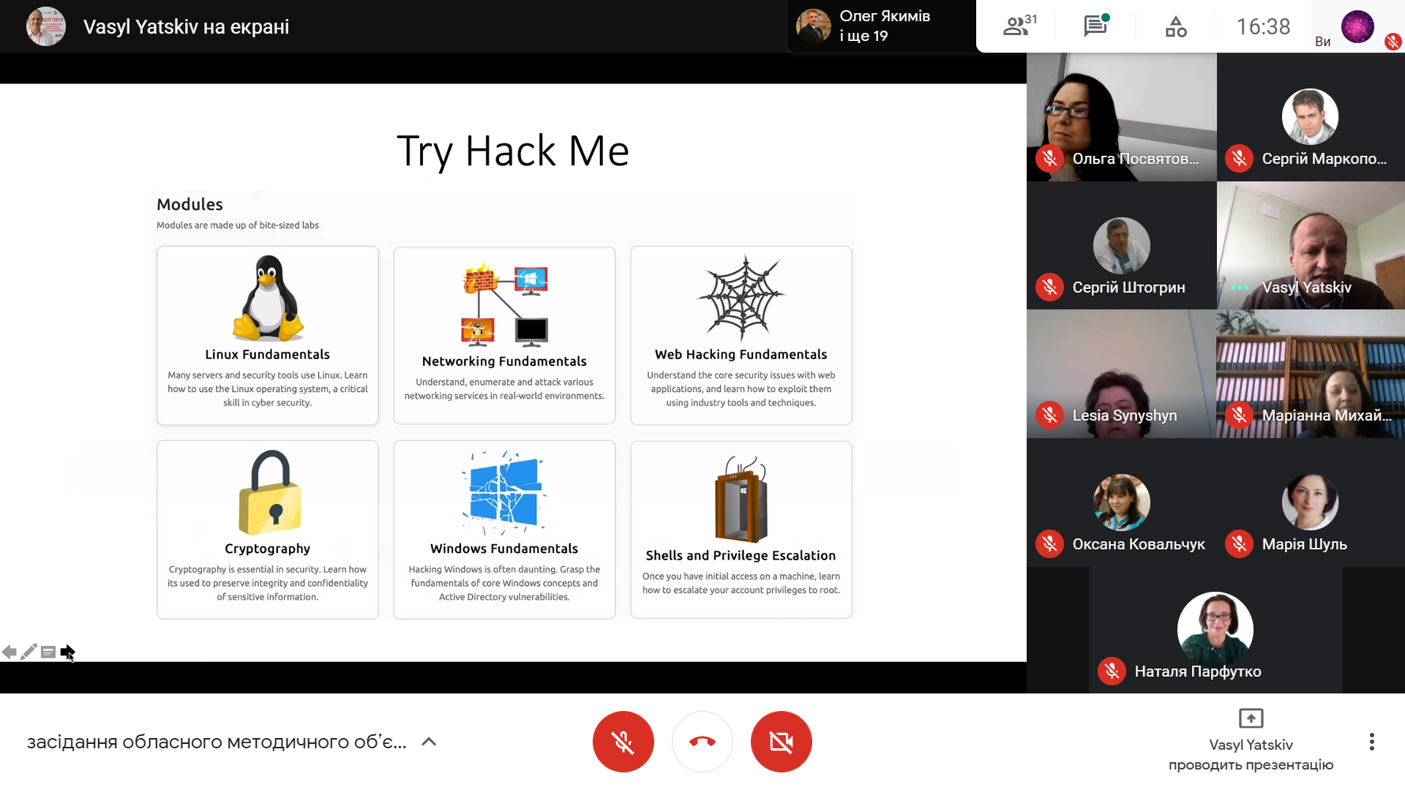
Task: Click Наталя Парфутко participant tile
Action: point(1215,630)
